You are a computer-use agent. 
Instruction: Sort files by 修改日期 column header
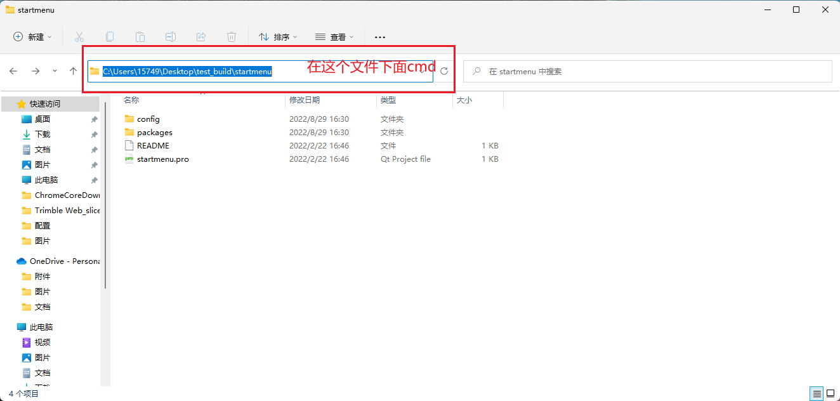click(x=305, y=100)
